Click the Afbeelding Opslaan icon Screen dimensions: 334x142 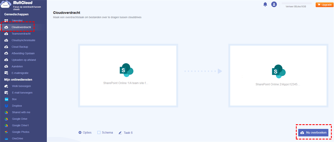click(6, 53)
